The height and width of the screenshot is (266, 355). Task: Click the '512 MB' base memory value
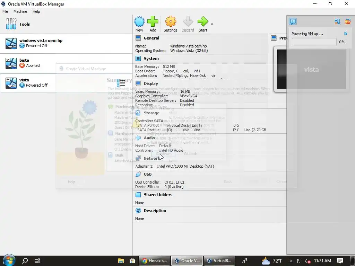pos(169,66)
